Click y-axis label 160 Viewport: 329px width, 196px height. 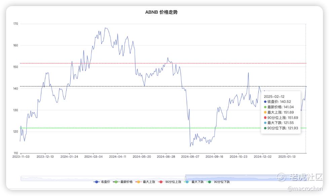[x=15, y=45]
